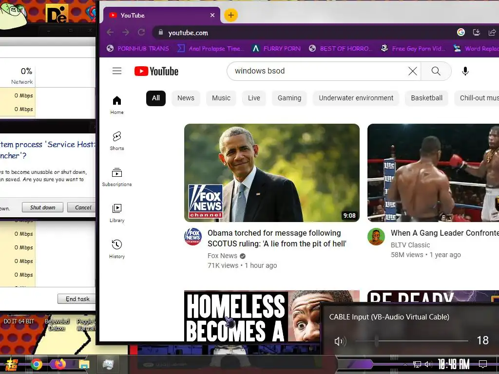Click the Google icon in the address bar

[461, 32]
